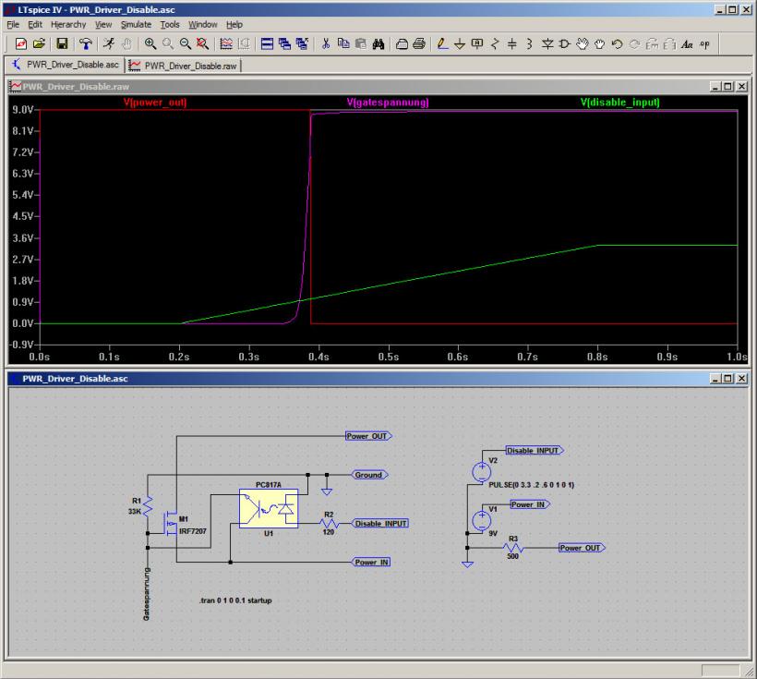The image size is (757, 679).
Task: Click the V(gatespannung) trace label
Action: [x=388, y=103]
